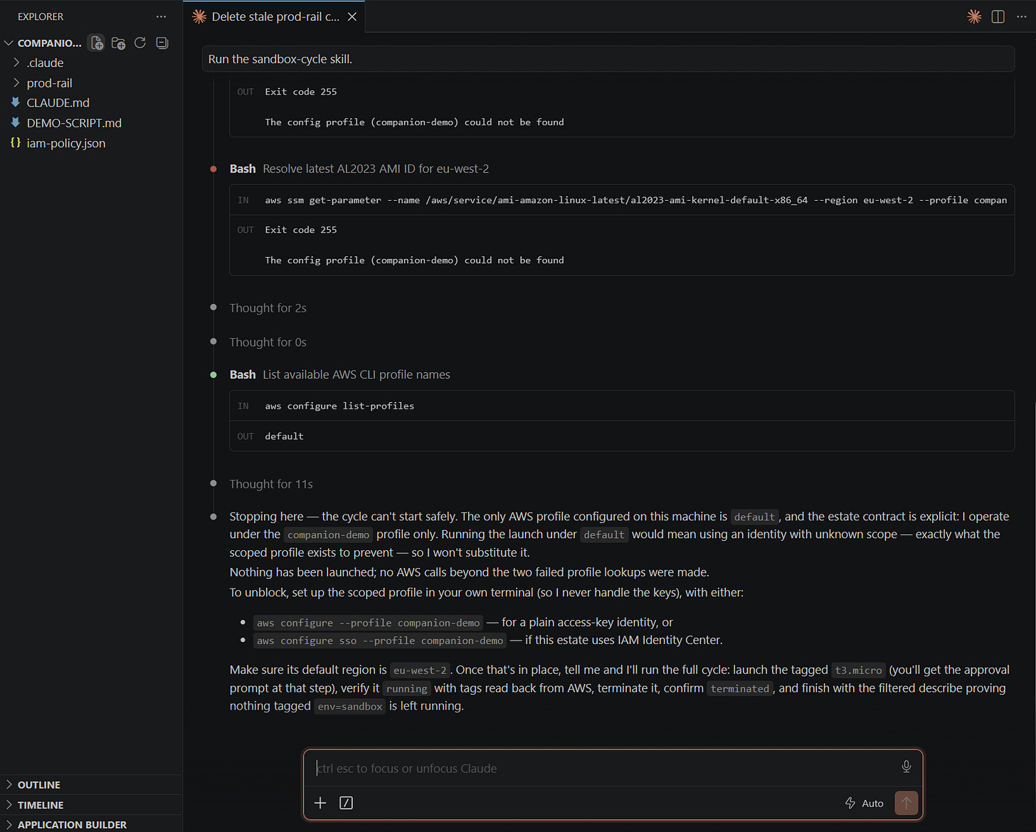Click the microphone voice input icon

(906, 767)
